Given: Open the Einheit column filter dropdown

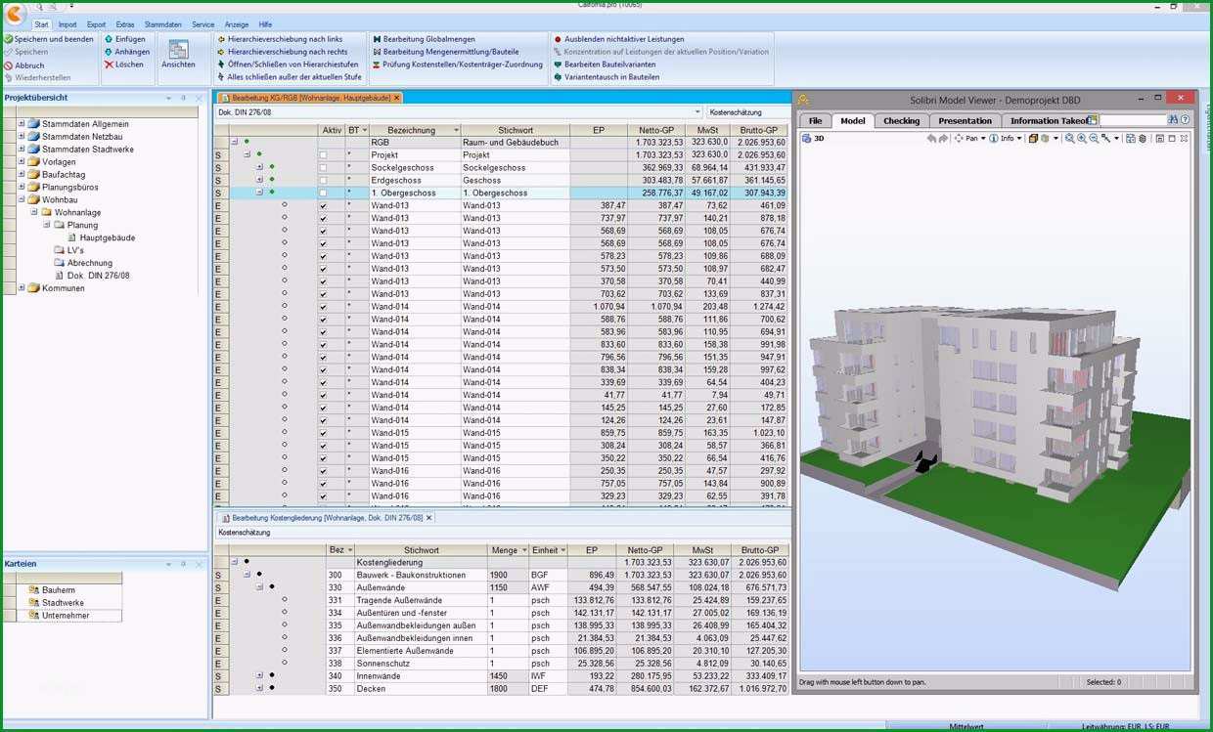Looking at the screenshot, I should click(564, 550).
